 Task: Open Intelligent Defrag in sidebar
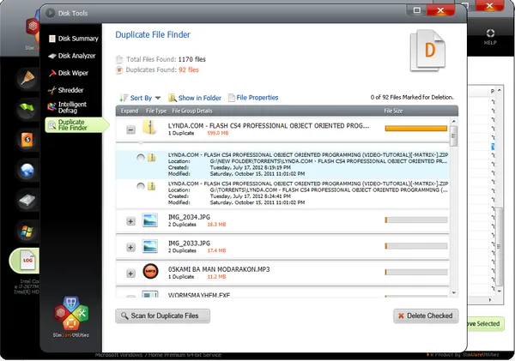point(67,107)
